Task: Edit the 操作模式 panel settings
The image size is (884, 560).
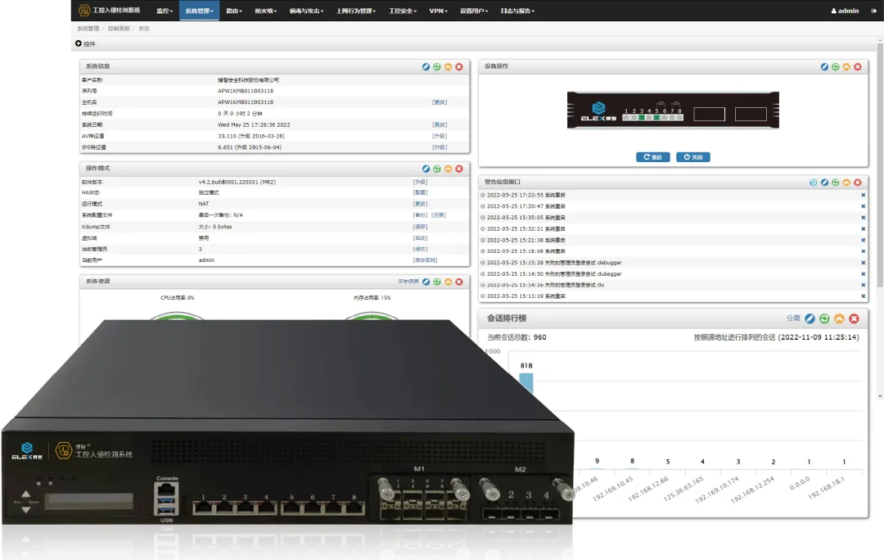Action: 426,169
